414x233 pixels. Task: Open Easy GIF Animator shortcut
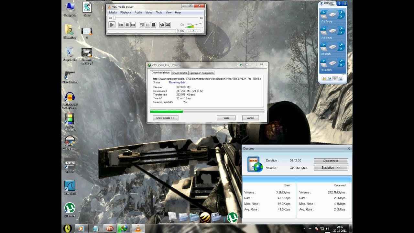click(70, 122)
